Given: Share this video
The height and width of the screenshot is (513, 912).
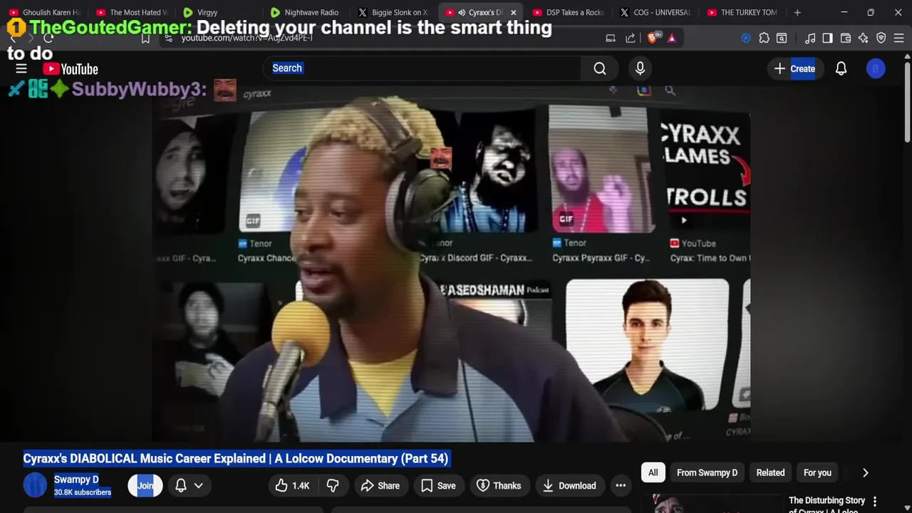Looking at the screenshot, I should coord(380,485).
